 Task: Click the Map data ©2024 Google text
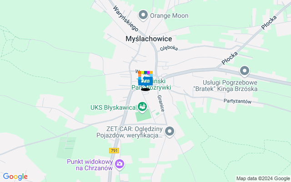263,178
